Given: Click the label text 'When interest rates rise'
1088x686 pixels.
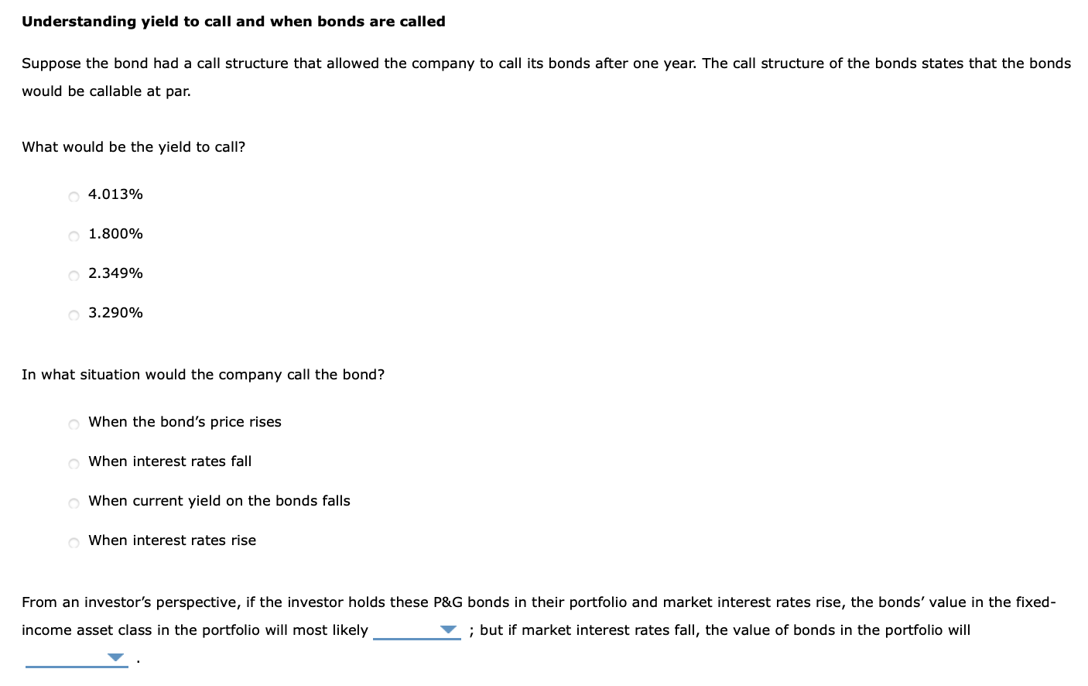Looking at the screenshot, I should [172, 540].
